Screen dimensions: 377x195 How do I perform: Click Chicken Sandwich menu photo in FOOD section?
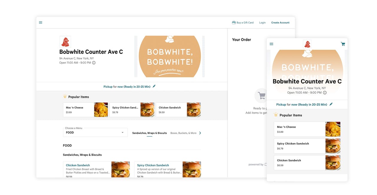[x=121, y=169]
